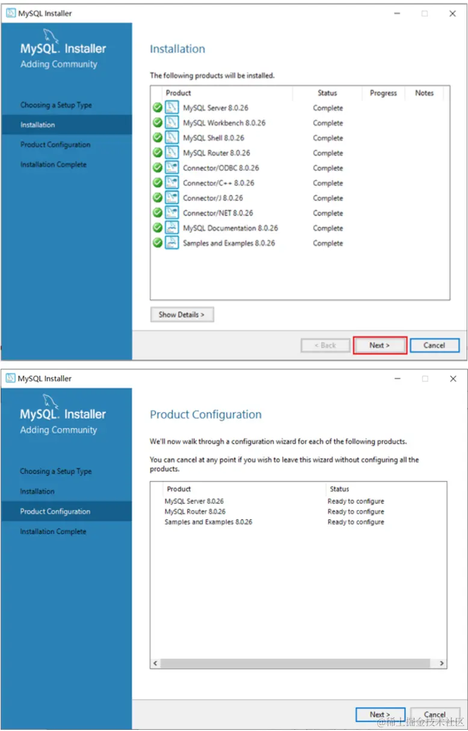Click green checkmark beside MySQL Router 8.0.26
468x731 pixels.
click(x=158, y=153)
